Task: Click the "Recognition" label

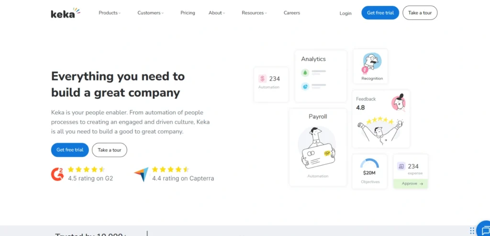Action: point(372,79)
